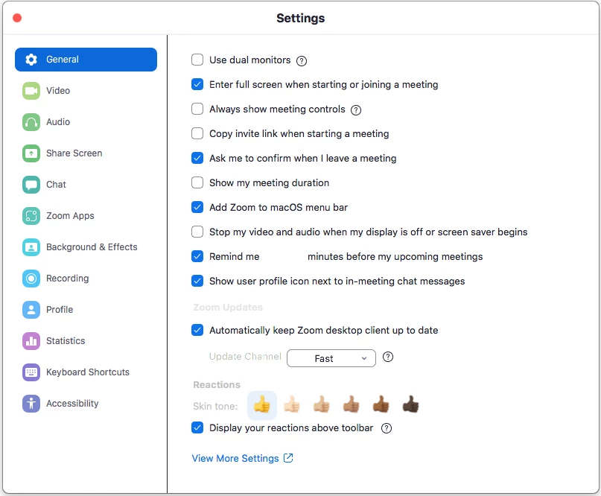The height and width of the screenshot is (496, 601).
Task: Click the Background & Effects icon
Action: [31, 247]
